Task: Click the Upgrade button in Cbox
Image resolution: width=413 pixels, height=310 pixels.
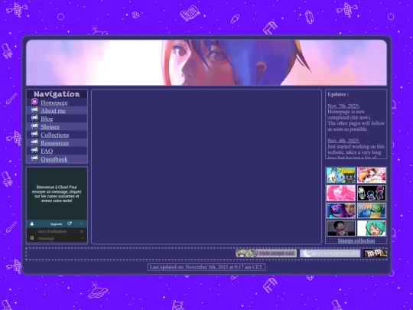Action: [56, 224]
